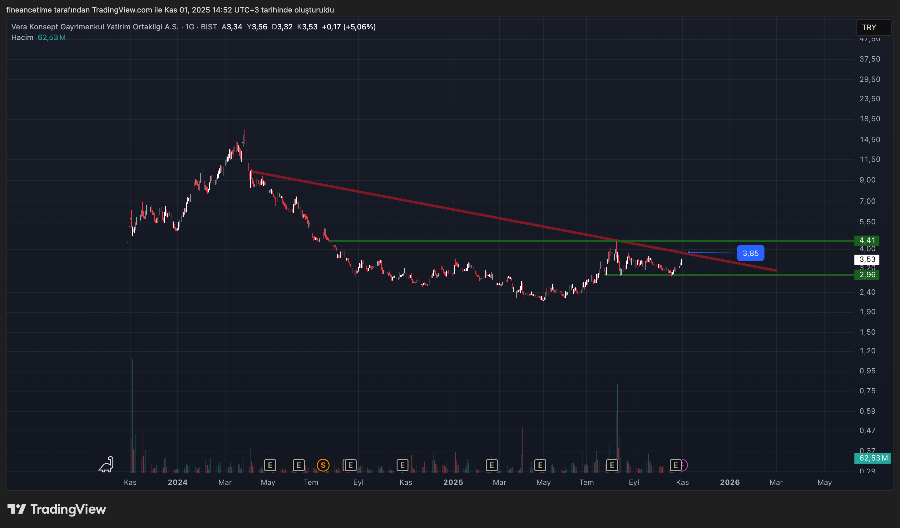900x528 pixels.
Task: Click the earnings marker near May 2024
Action: click(x=270, y=465)
